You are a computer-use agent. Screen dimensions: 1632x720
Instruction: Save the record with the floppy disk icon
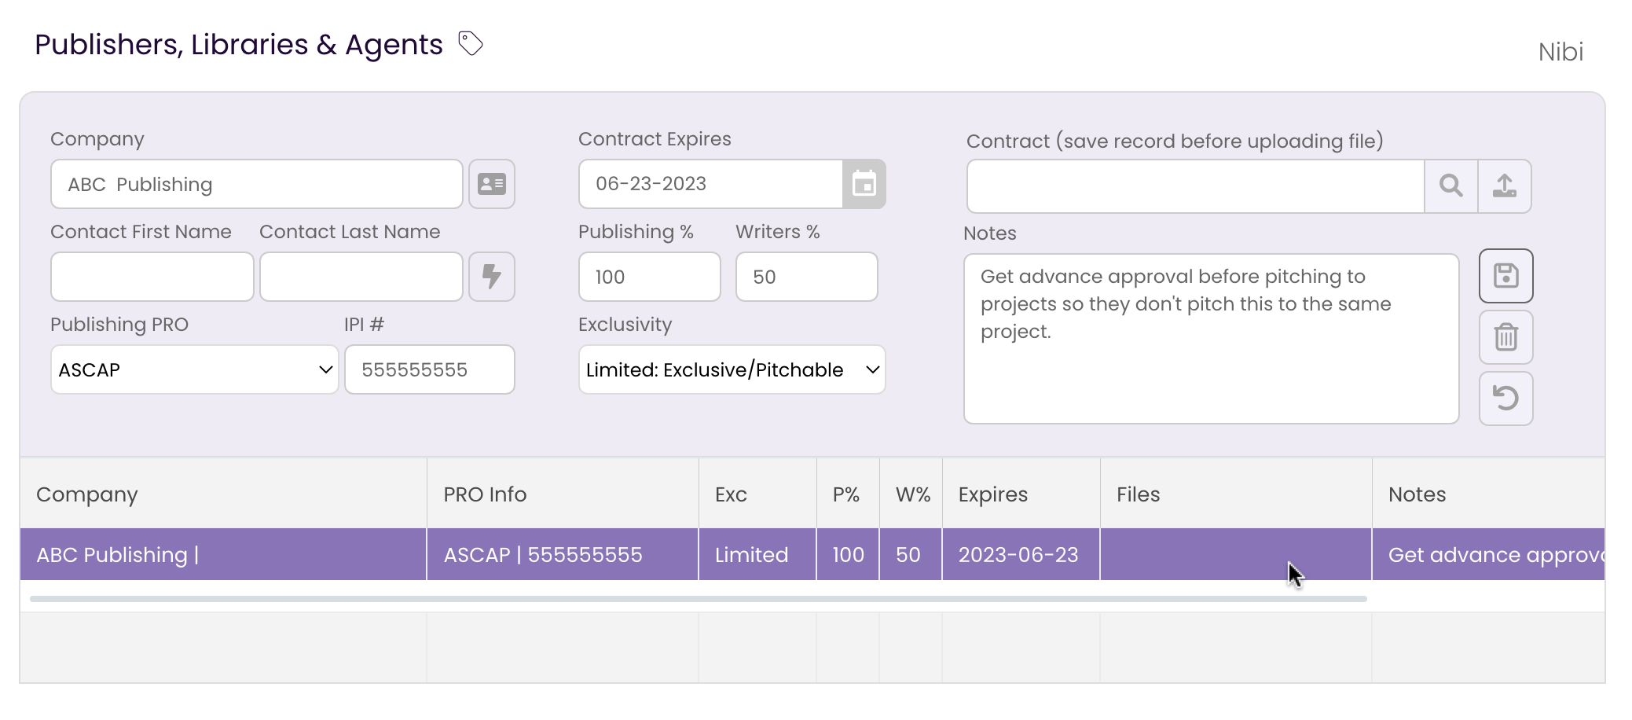click(1506, 276)
